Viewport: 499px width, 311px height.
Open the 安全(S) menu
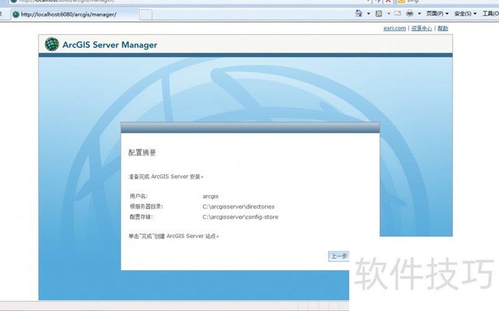pyautogui.click(x=465, y=13)
